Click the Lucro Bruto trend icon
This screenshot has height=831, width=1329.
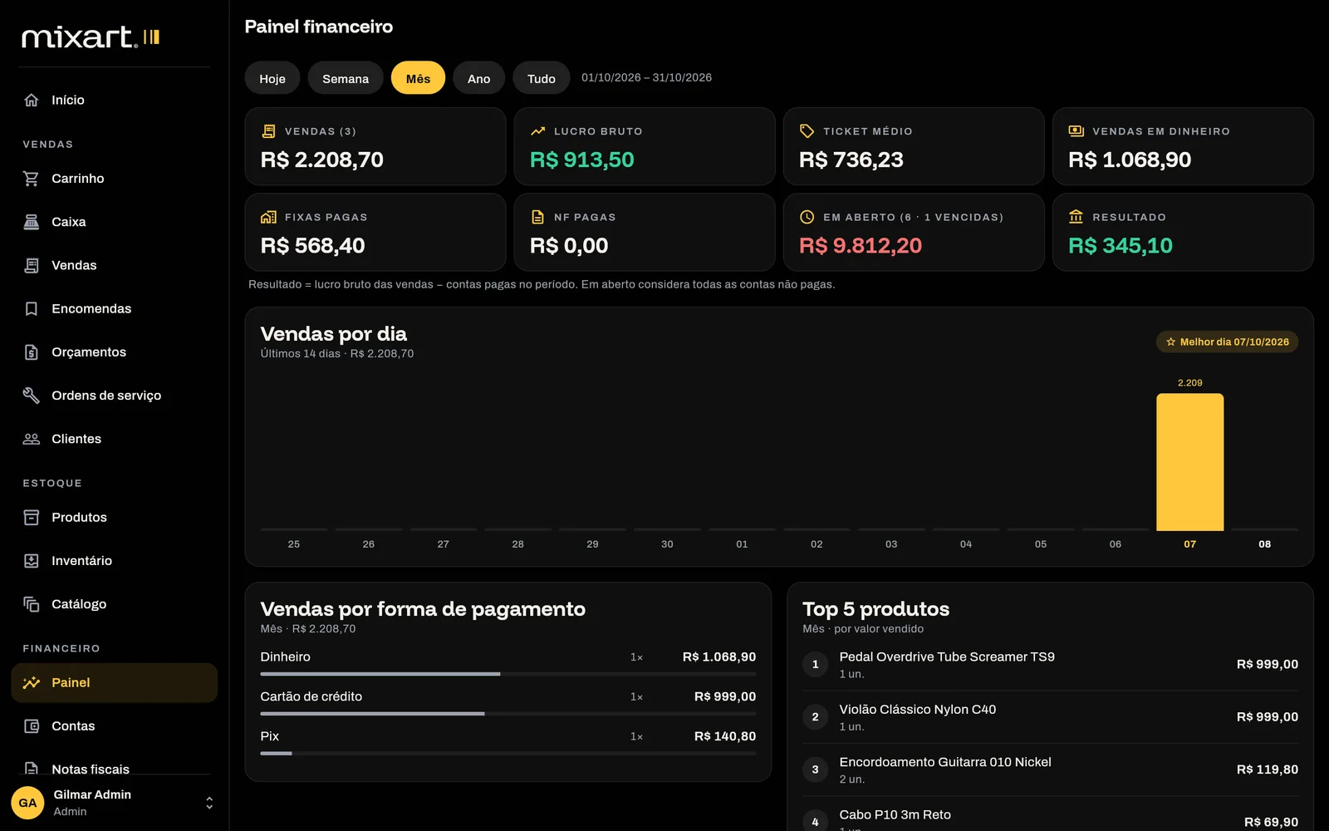tap(538, 131)
